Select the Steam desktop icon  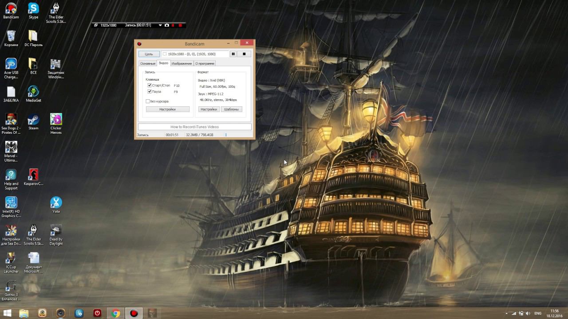click(x=33, y=122)
